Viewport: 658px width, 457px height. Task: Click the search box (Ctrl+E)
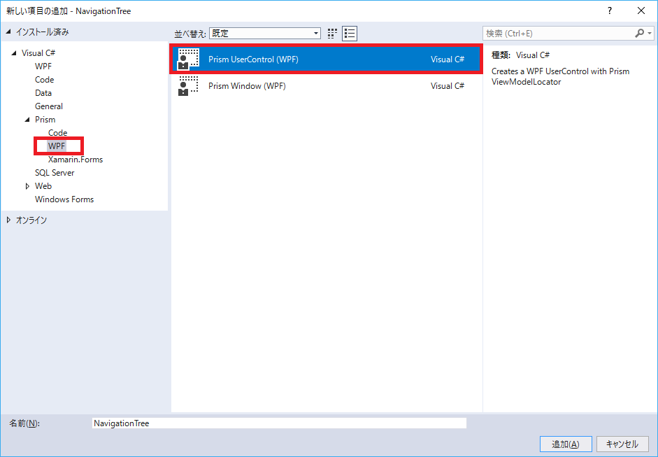click(559, 33)
